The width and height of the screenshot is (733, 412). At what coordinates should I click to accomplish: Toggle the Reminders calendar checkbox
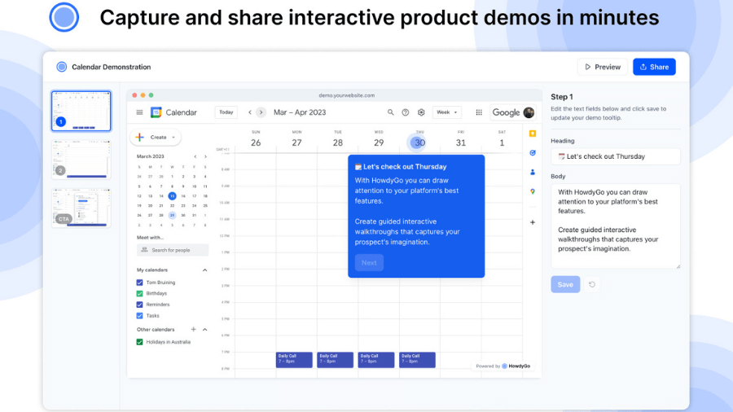[139, 305]
